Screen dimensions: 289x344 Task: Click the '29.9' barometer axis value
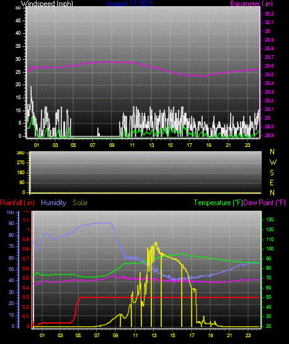(269, 40)
